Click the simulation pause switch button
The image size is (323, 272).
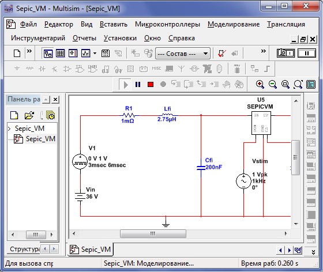[x=307, y=53]
